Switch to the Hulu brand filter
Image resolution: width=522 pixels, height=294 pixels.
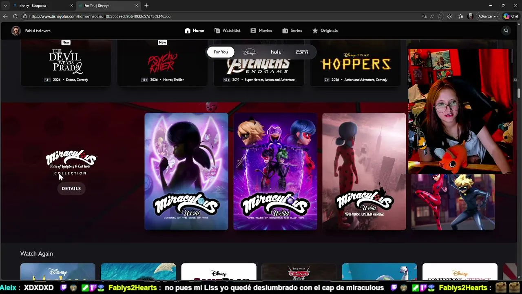coord(276,52)
